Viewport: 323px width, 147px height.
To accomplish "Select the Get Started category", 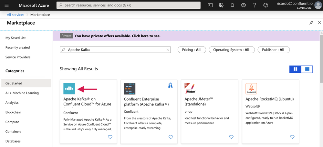I will (26, 83).
